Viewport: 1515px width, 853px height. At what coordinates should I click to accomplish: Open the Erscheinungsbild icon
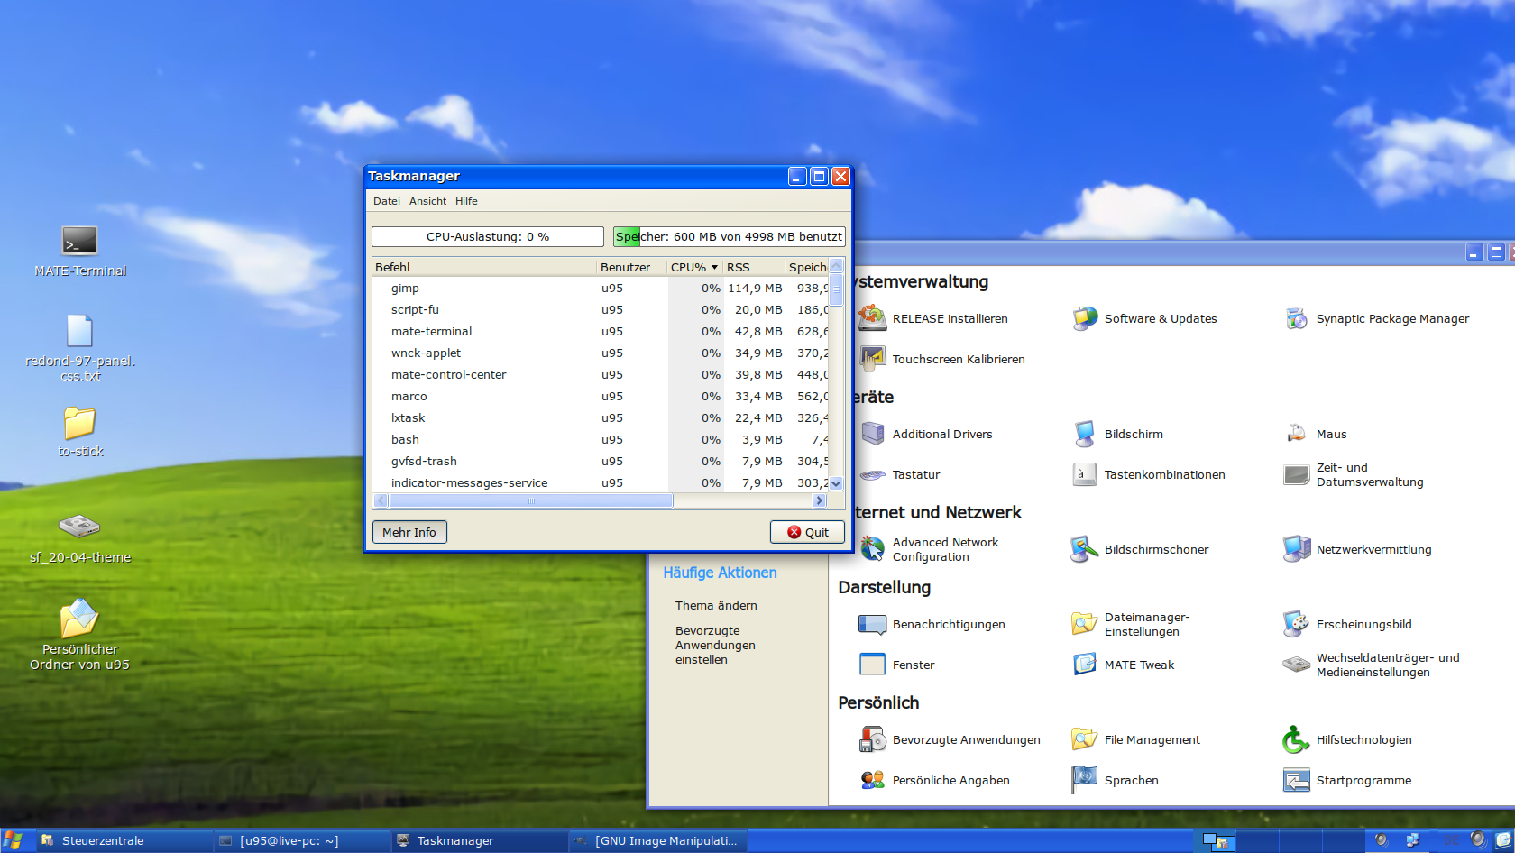point(1297,624)
